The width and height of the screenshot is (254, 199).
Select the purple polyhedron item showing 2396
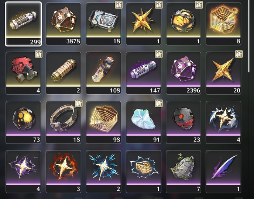pos(183,73)
